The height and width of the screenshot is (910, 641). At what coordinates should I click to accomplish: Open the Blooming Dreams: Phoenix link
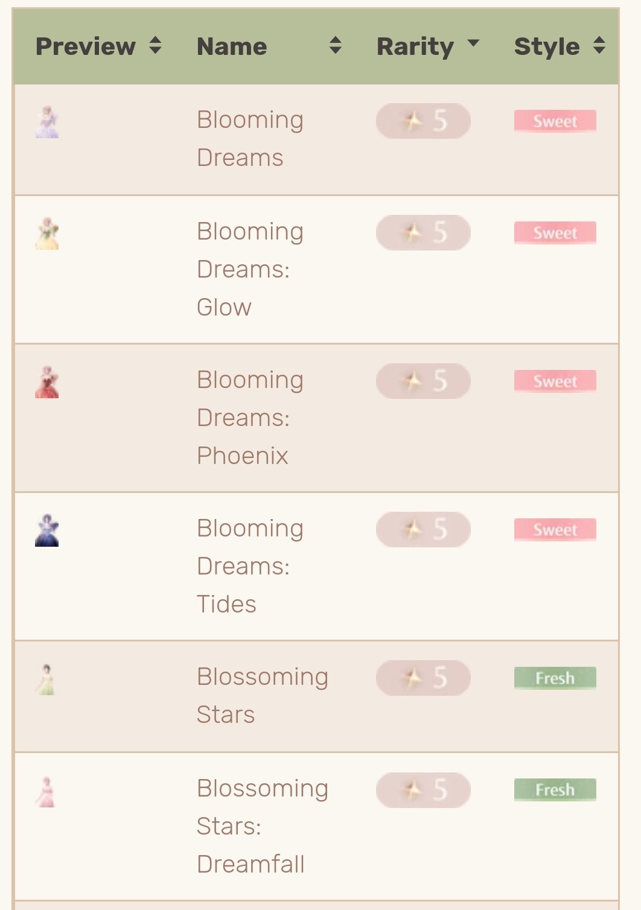pos(250,418)
